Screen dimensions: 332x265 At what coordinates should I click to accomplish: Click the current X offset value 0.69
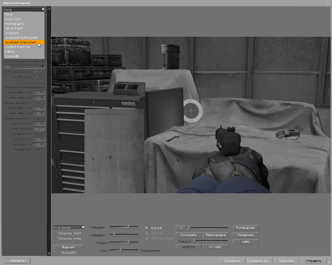37,103
